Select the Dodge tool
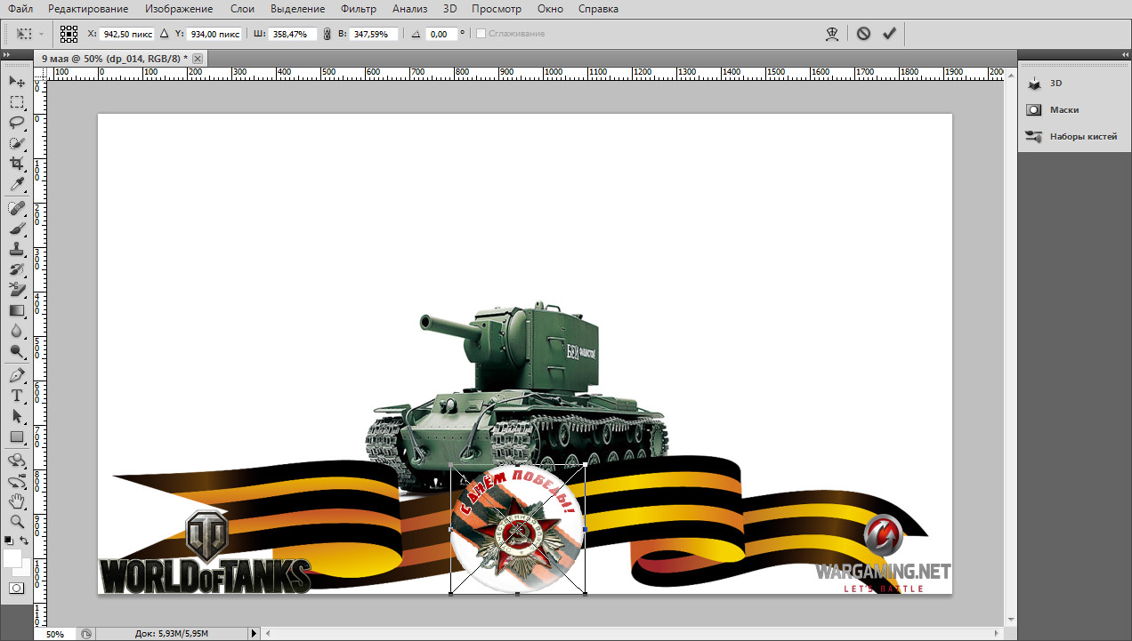 coord(16,351)
